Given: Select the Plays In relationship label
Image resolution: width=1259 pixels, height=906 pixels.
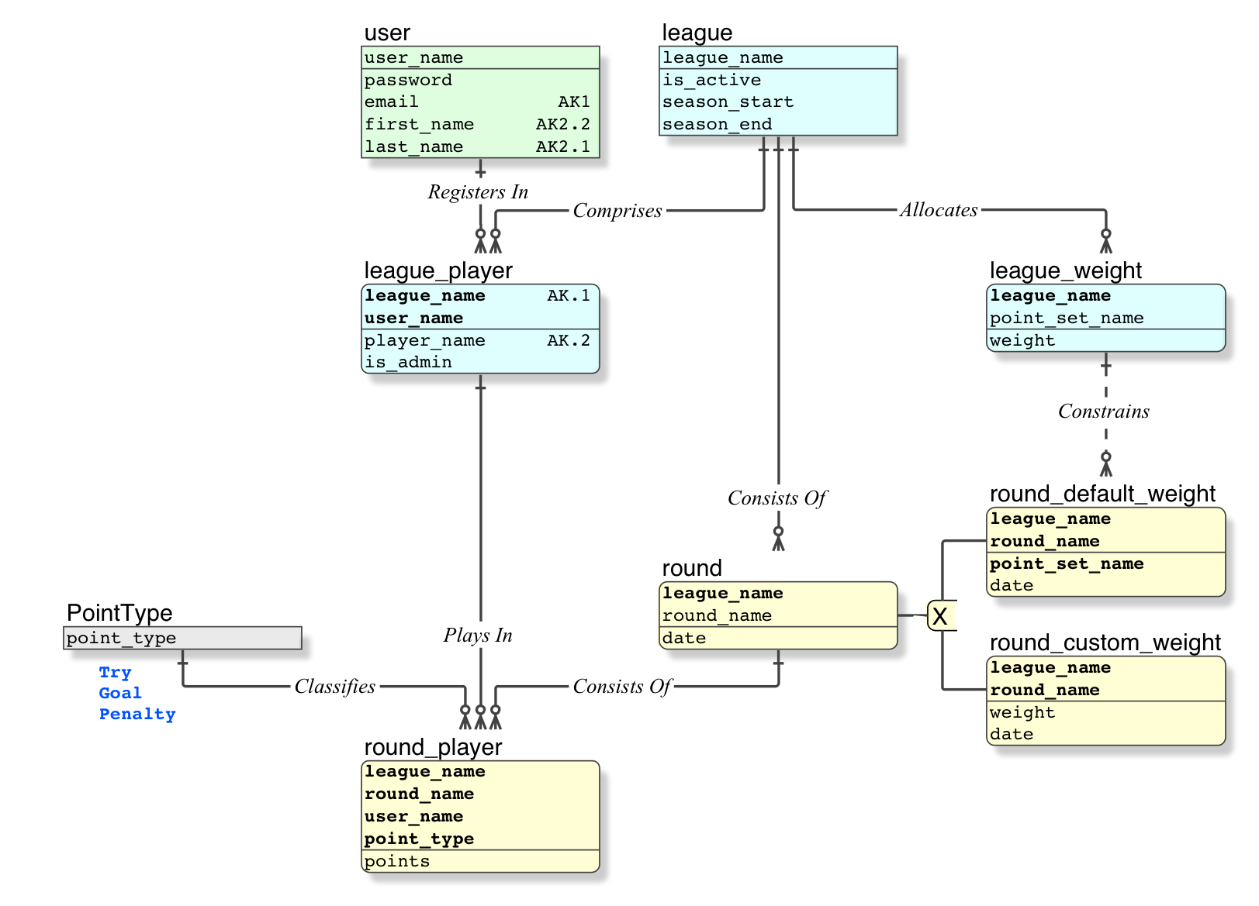Looking at the screenshot, I should 478,636.
